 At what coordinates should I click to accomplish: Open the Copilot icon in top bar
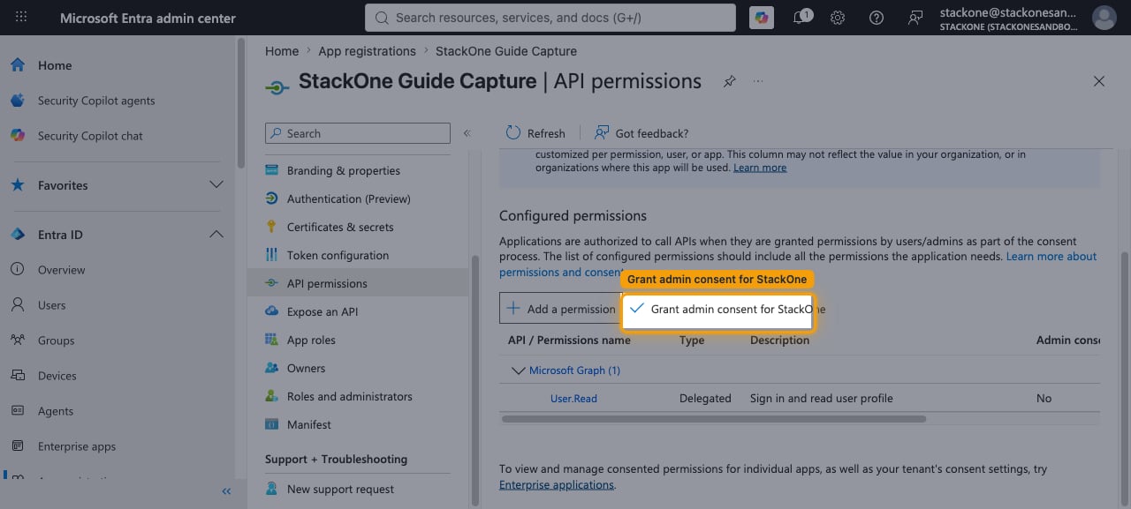click(x=761, y=18)
